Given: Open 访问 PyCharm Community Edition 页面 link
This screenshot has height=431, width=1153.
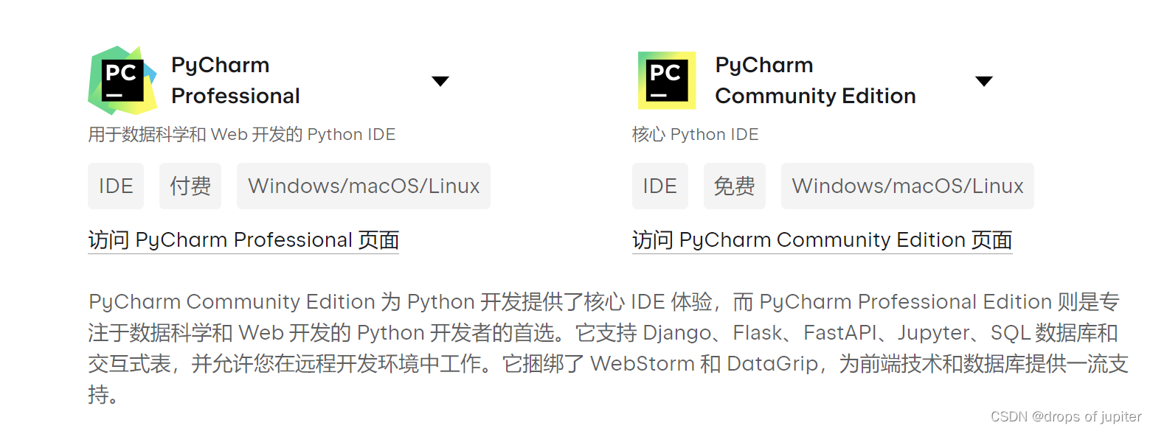Looking at the screenshot, I should 822,239.
